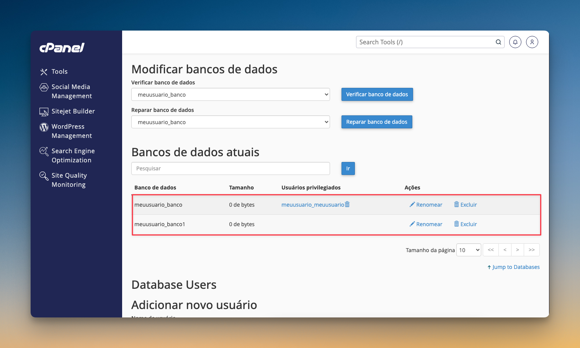Open Site Quality Monitoring
The image size is (580, 348).
pyautogui.click(x=69, y=180)
